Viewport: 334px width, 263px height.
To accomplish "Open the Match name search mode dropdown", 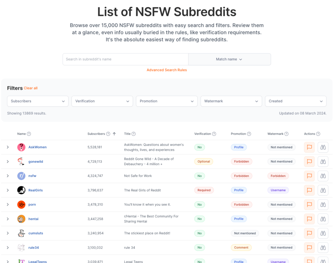I will (x=229, y=59).
